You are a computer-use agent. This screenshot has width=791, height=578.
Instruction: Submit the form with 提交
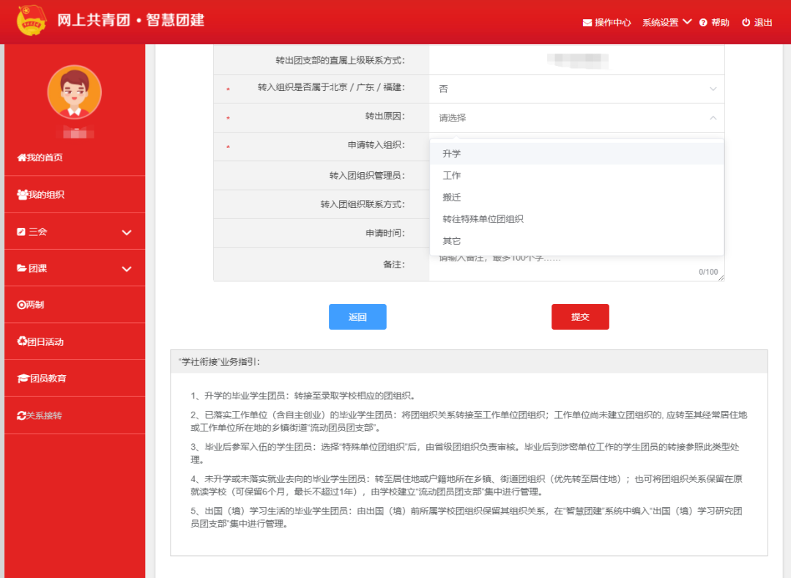tap(580, 316)
